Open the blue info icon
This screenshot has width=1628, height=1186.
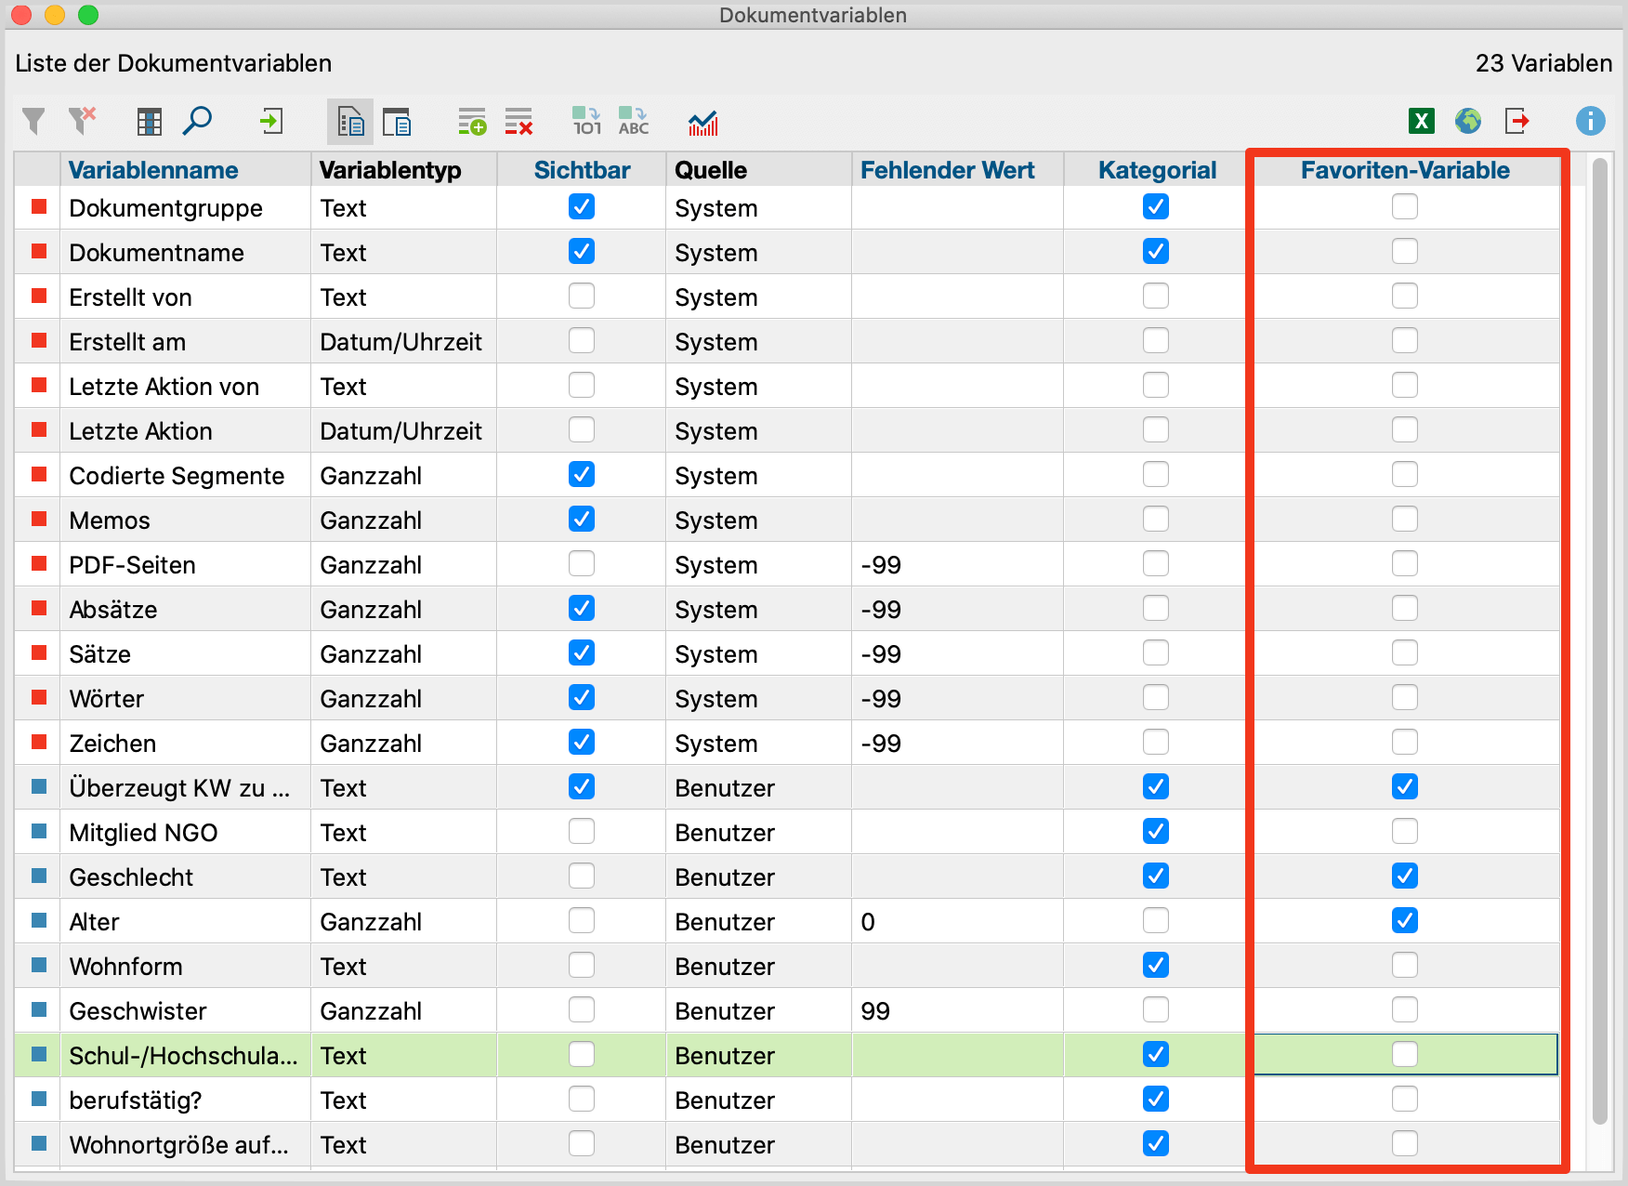click(x=1590, y=121)
